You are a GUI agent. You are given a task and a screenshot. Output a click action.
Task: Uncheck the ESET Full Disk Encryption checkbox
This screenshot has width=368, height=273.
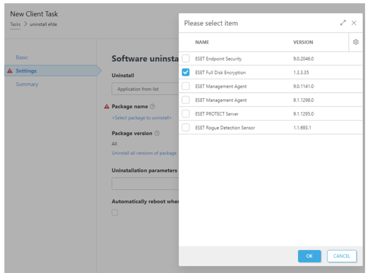[x=186, y=72]
